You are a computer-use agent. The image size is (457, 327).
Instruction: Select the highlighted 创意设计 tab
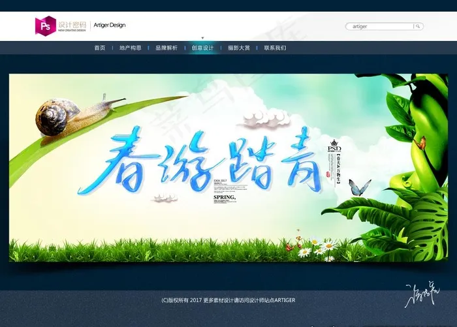(202, 48)
